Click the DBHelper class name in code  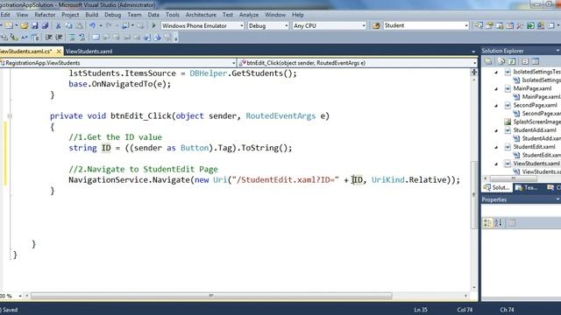(x=209, y=73)
